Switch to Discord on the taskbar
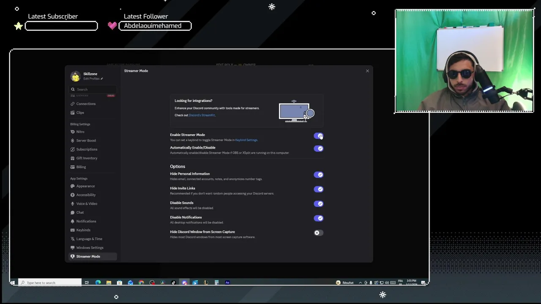 point(184,282)
